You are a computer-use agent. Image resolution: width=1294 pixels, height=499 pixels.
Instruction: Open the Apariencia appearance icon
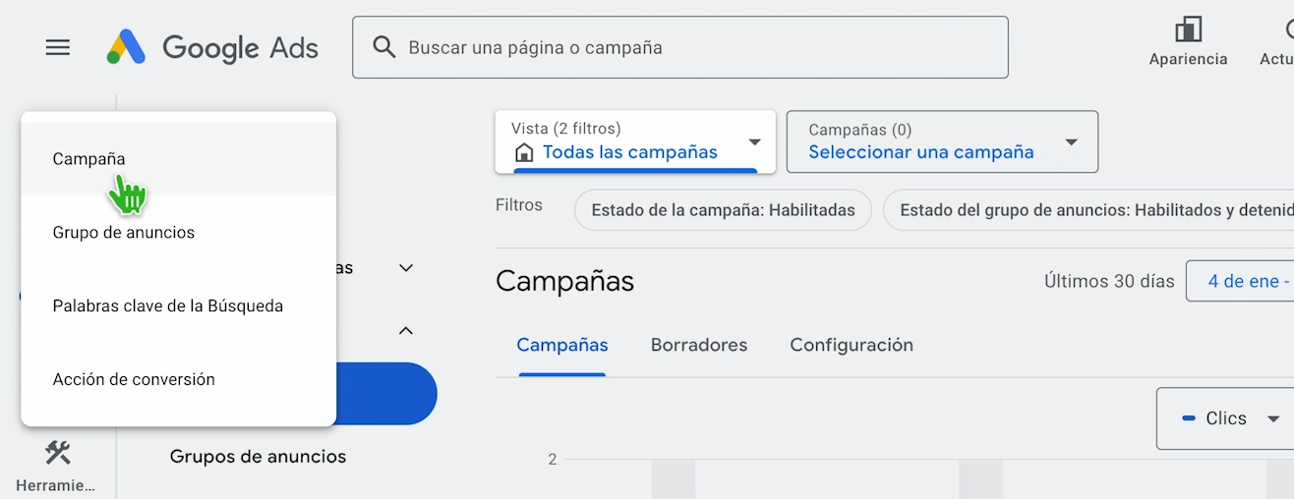pos(1188,30)
